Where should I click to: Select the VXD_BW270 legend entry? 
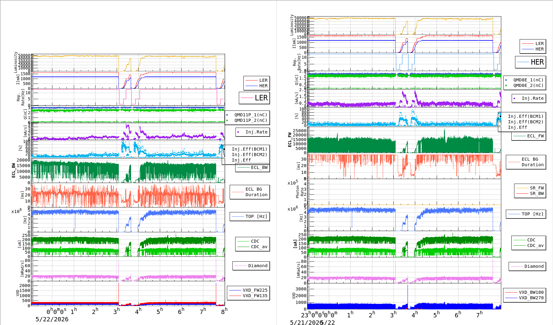[525, 298]
